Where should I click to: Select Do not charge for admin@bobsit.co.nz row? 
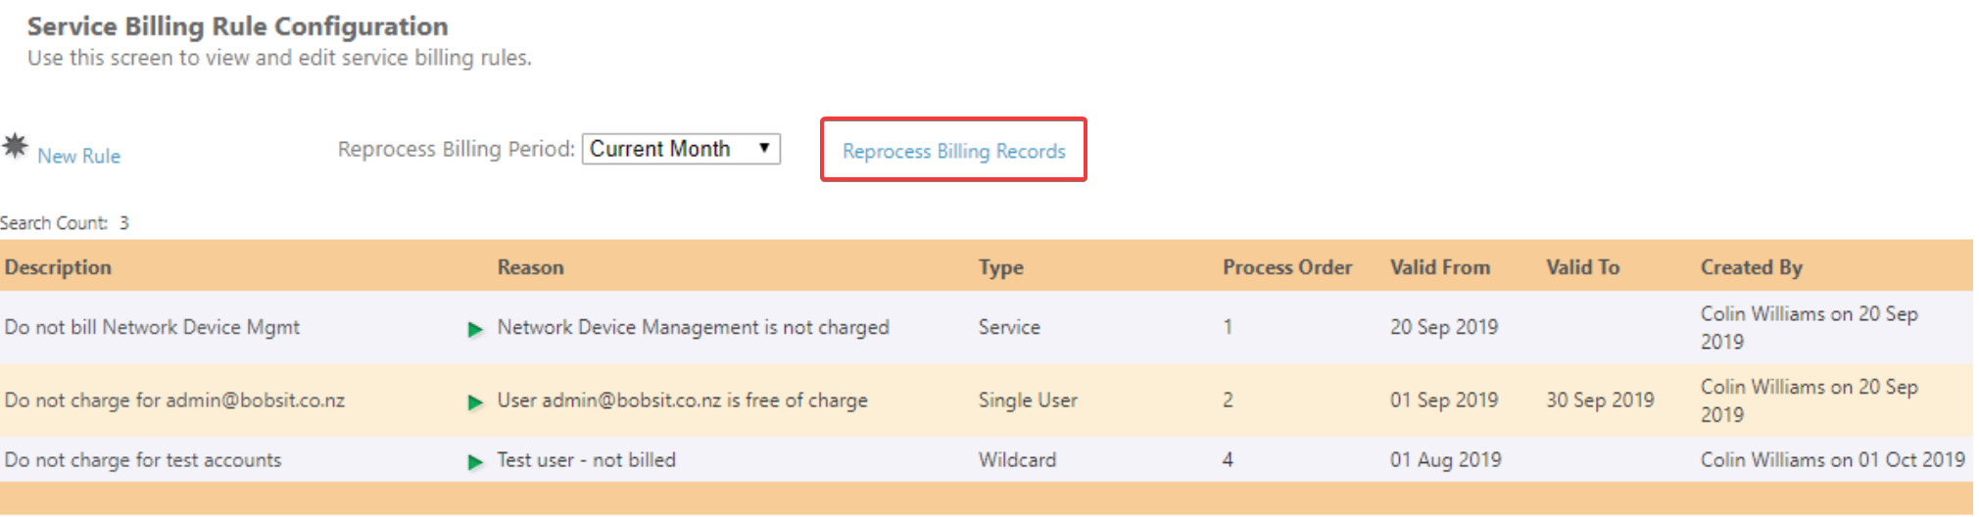(x=174, y=400)
